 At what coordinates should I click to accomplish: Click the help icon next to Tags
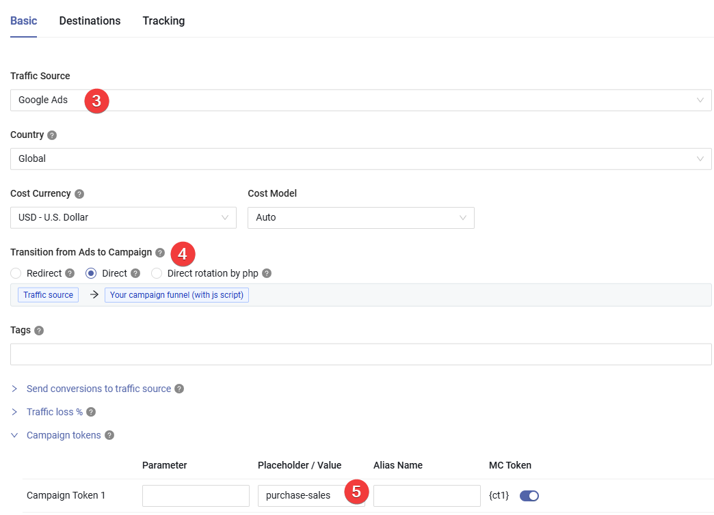(x=39, y=331)
